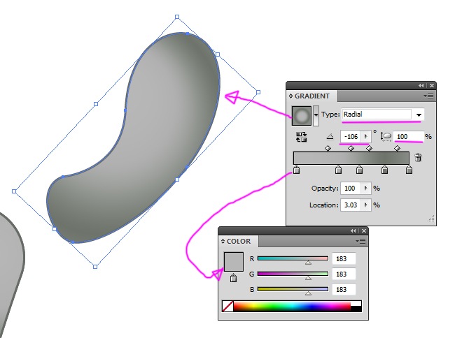Select the third gradient color stop
The image size is (455, 338).
(x=359, y=170)
